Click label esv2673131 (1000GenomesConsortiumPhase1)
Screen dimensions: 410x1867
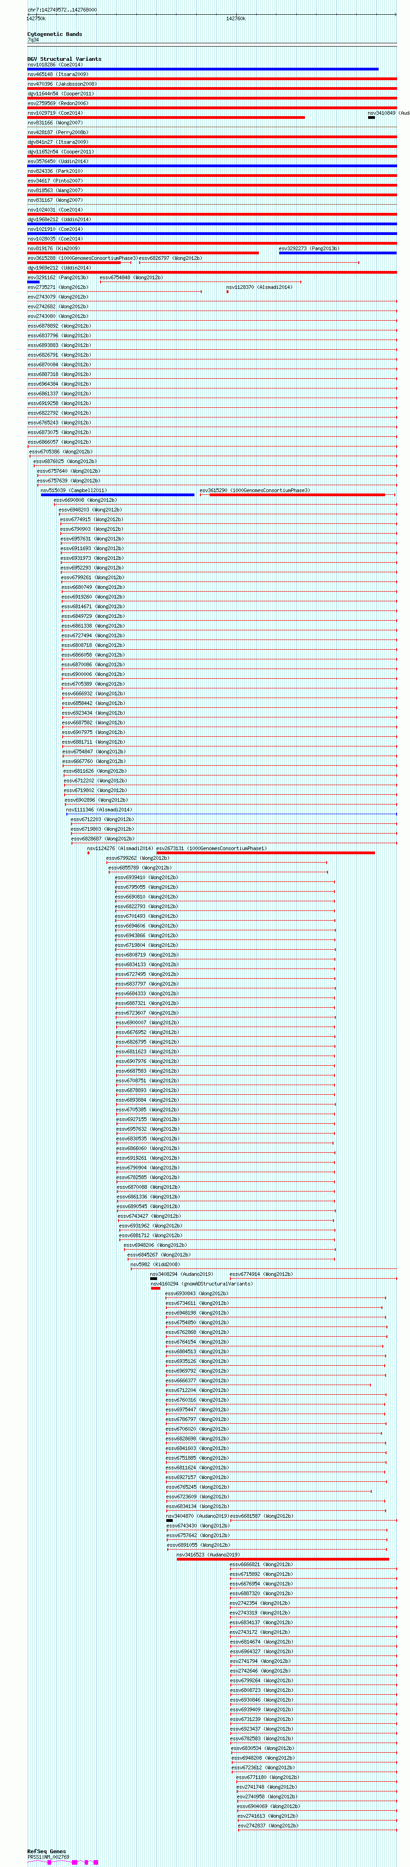click(211, 848)
